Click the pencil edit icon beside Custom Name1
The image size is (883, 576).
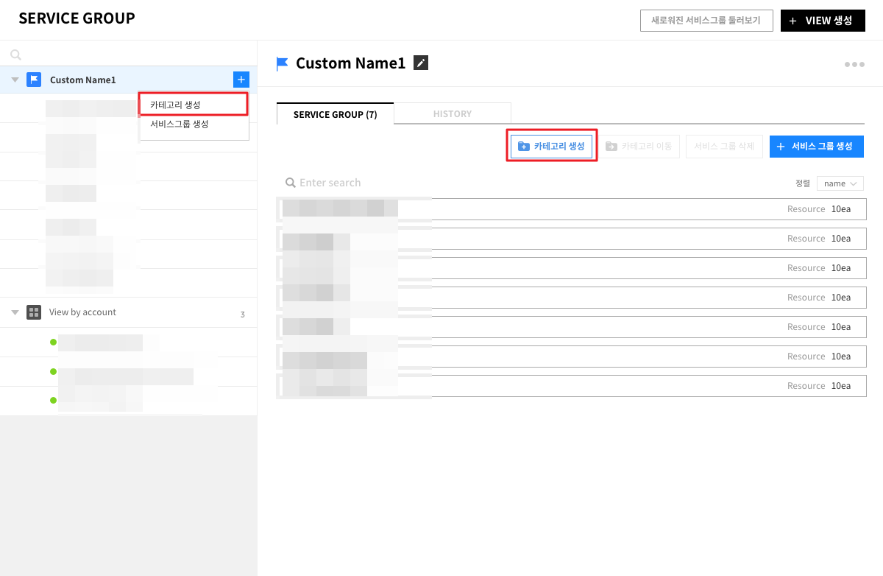click(x=421, y=63)
